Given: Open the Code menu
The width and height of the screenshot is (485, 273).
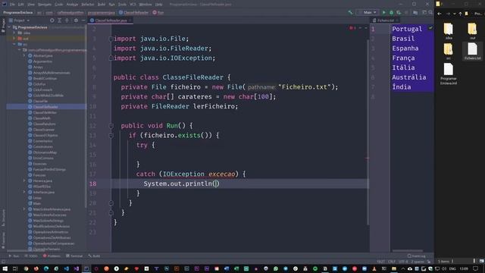Looking at the screenshot, I should pos(58,5).
